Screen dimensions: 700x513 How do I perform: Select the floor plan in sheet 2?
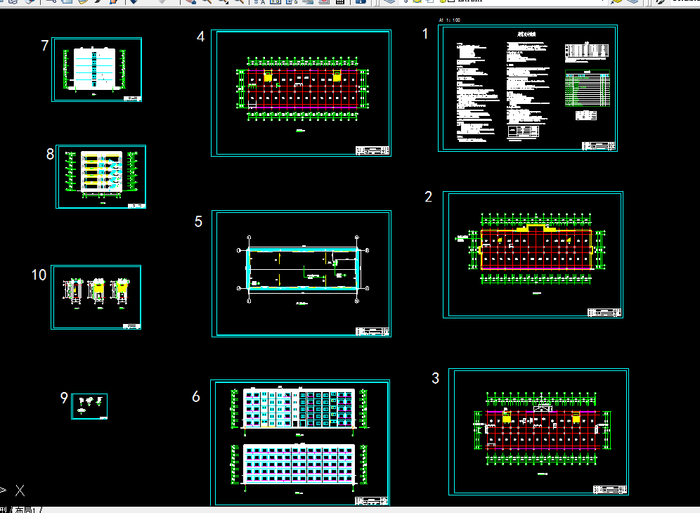[x=536, y=249]
